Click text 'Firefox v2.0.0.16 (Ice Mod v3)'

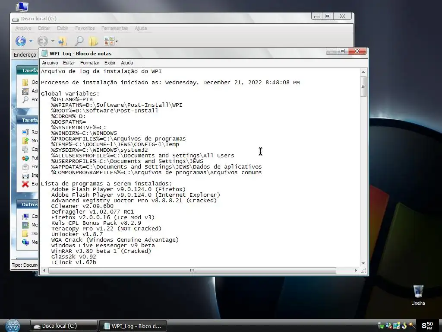pos(103,217)
